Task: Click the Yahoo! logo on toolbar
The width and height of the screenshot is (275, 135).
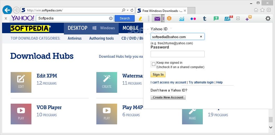Action: click(23, 18)
